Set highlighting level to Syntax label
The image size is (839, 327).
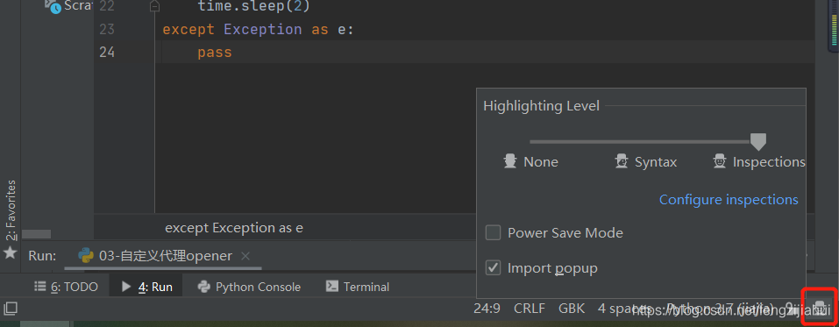656,161
